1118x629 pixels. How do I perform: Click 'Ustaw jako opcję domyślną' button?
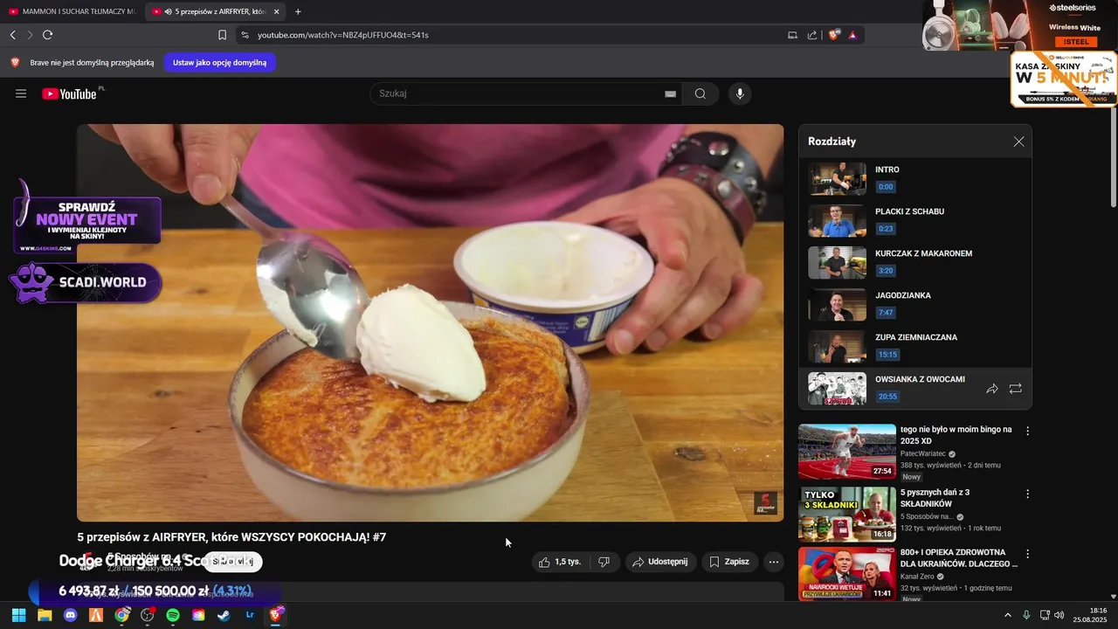pos(219,62)
